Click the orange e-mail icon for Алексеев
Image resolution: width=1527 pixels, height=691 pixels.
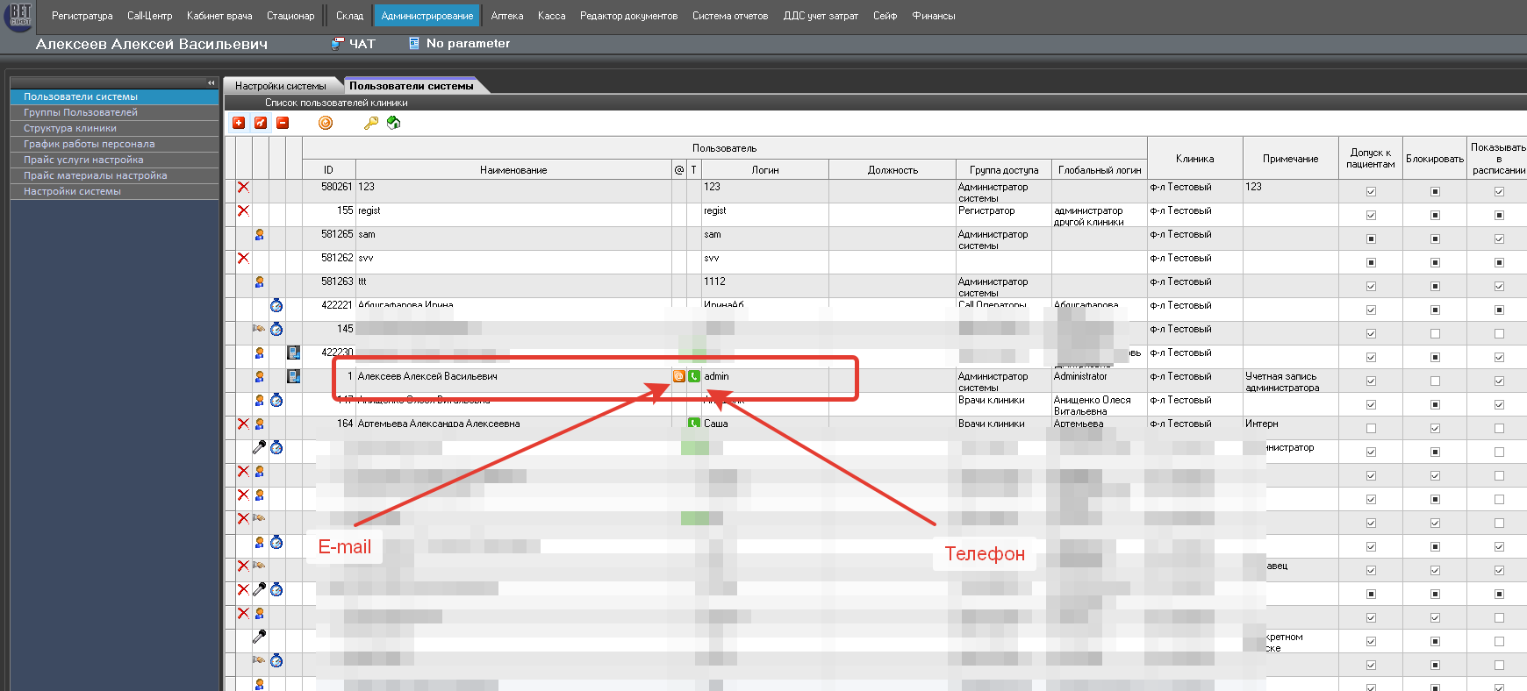(x=678, y=376)
